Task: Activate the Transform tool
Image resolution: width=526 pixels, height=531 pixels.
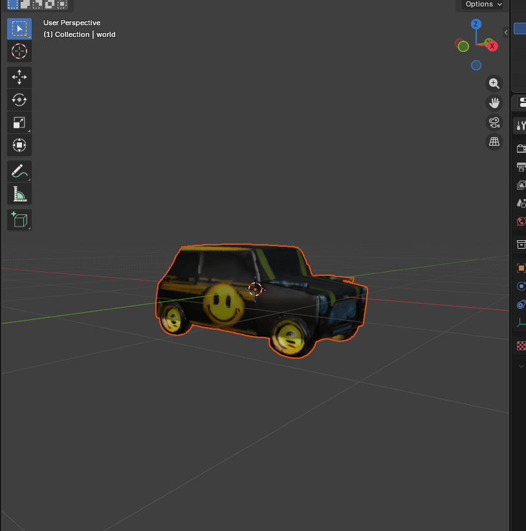Action: (19, 145)
